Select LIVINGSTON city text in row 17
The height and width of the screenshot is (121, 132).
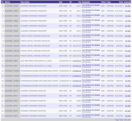(64, 86)
